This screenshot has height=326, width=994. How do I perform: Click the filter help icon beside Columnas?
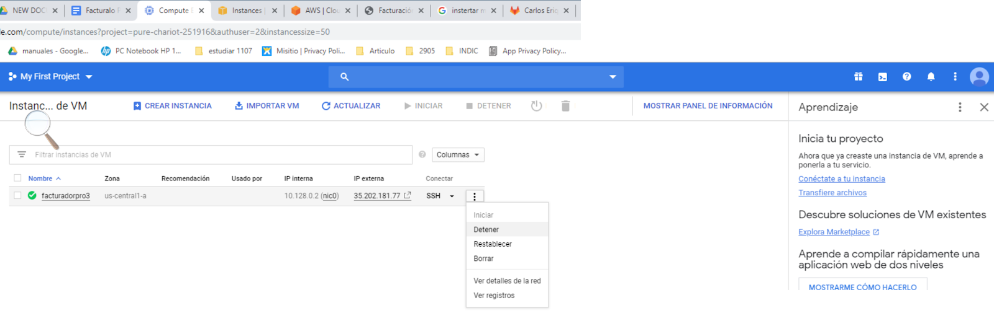click(422, 154)
